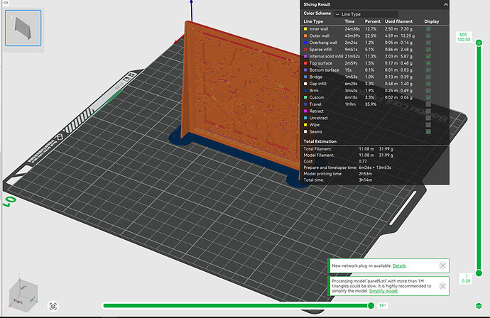This screenshot has width=490, height=318.
Task: Dismiss the network plug-in notification
Action: pos(442,266)
